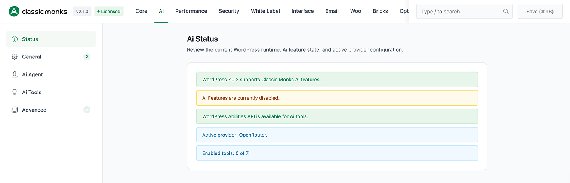The height and width of the screenshot is (183, 570).
Task: Switch to the Email tab
Action: pyautogui.click(x=332, y=11)
